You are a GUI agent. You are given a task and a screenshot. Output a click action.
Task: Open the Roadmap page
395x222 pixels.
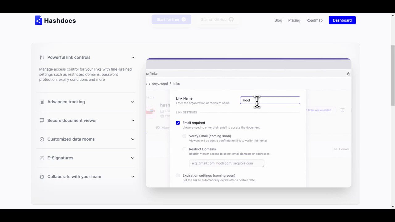coord(314,20)
